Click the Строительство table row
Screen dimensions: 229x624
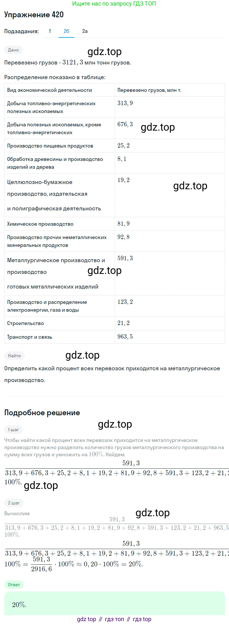coord(114,323)
